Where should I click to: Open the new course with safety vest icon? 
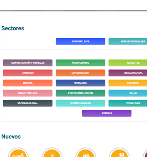pyautogui.click(x=85, y=153)
